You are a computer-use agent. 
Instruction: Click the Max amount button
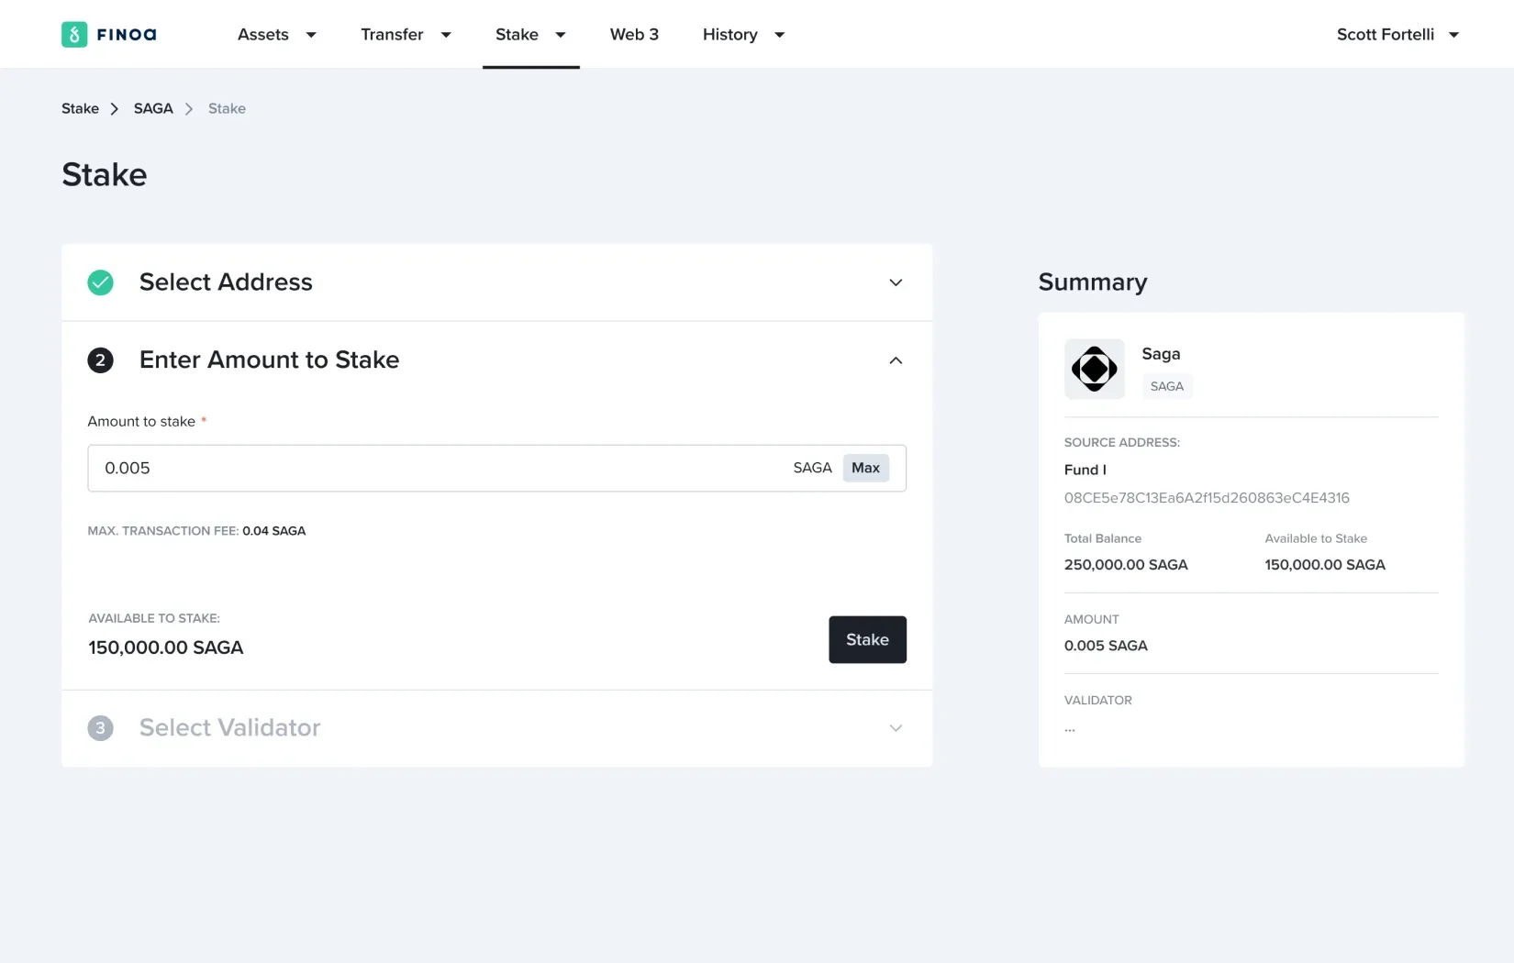(x=865, y=468)
